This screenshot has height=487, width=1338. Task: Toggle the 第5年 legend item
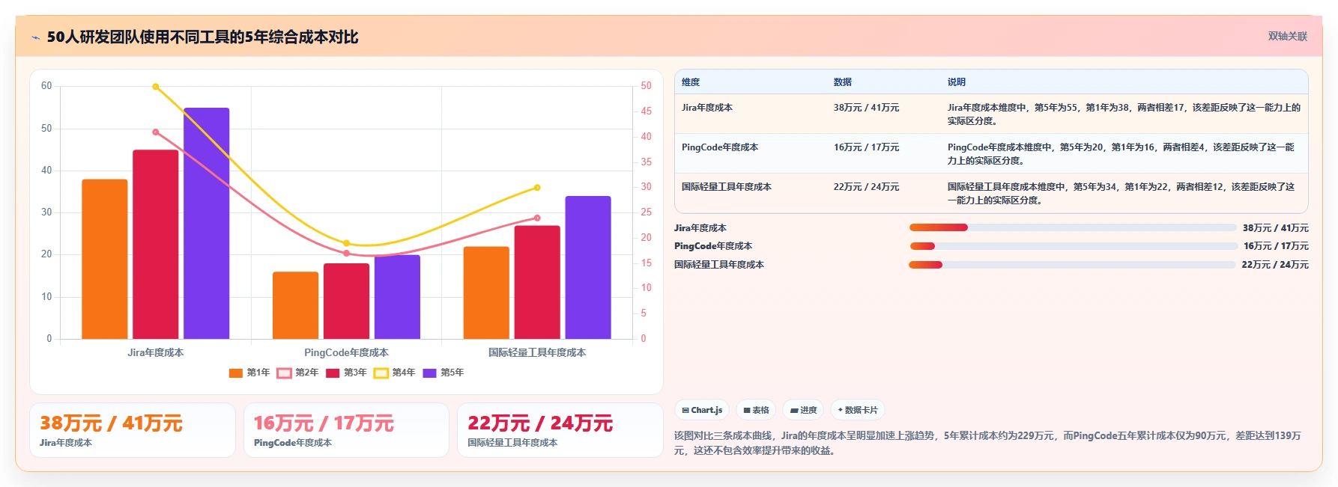[444, 373]
